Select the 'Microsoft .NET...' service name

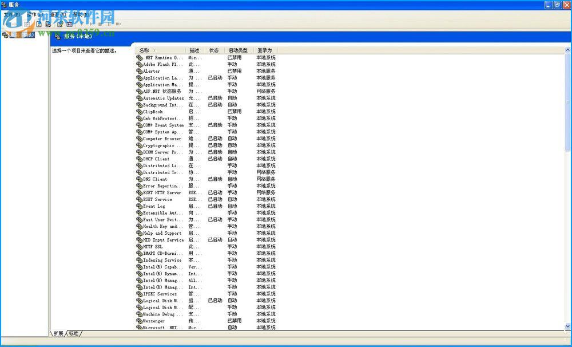pyautogui.click(x=162, y=328)
